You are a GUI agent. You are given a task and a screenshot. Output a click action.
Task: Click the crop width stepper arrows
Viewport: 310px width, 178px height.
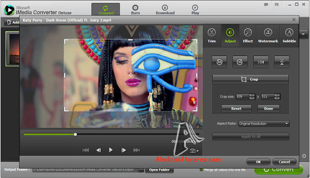(252, 97)
